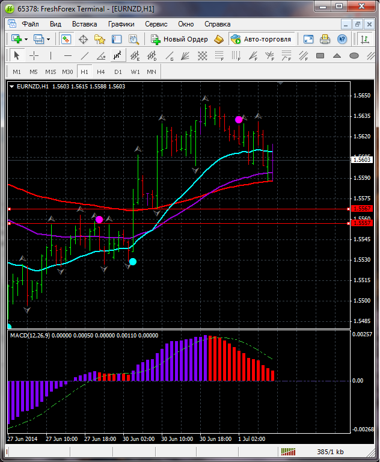Draw an Ellipse shape tool
Screen dimensions: 380x462
coord(354,55)
